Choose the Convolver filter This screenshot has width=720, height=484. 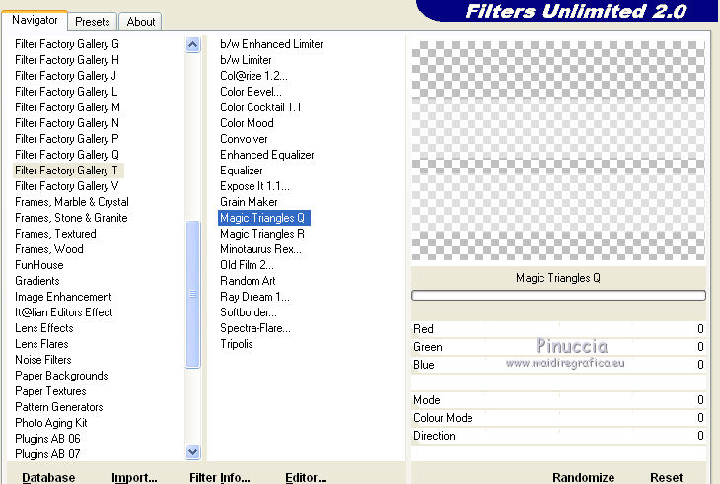[244, 139]
